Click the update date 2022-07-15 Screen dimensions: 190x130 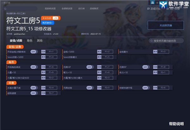(x=96, y=34)
